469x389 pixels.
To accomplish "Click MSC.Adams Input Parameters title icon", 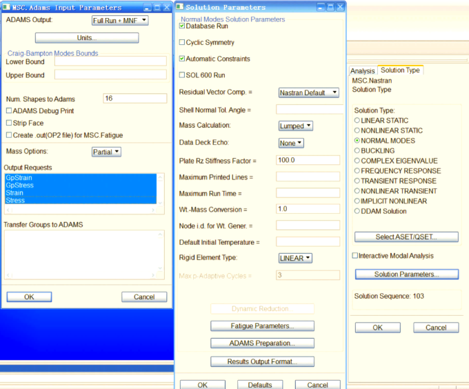I will pyautogui.click(x=6, y=7).
